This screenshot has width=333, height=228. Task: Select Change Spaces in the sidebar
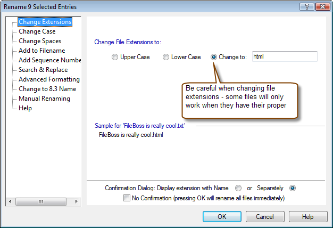click(x=40, y=41)
